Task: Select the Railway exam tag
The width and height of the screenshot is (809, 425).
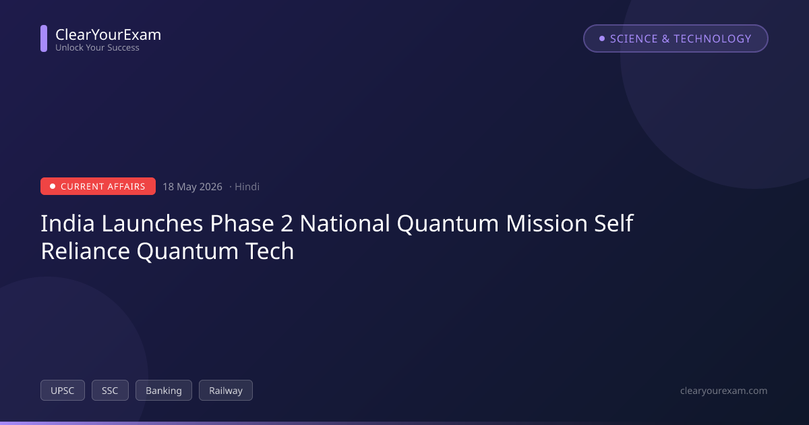Action: tap(226, 391)
